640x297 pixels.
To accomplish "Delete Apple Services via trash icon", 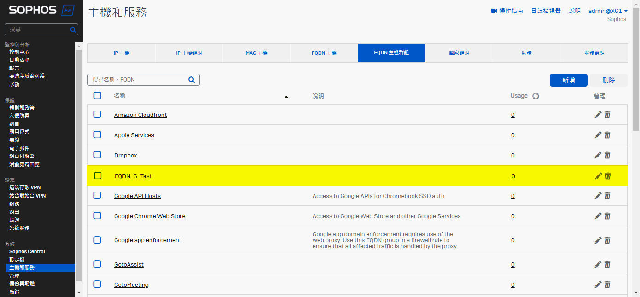I will click(607, 135).
